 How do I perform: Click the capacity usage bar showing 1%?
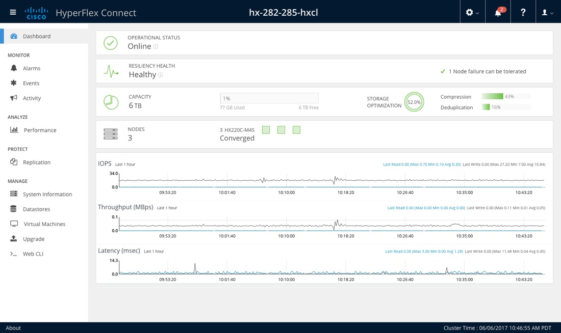pyautogui.click(x=269, y=98)
